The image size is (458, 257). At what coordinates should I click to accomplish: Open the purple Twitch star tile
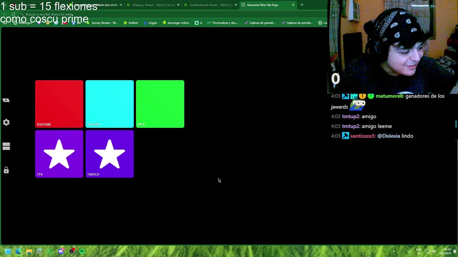tap(109, 154)
